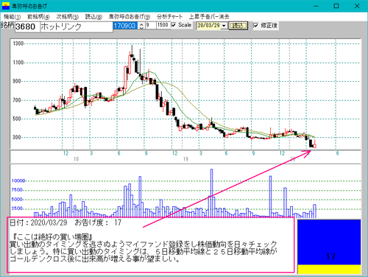Maximize the 卑弥呼のお告げ window
368x277 pixels.
point(336,6)
